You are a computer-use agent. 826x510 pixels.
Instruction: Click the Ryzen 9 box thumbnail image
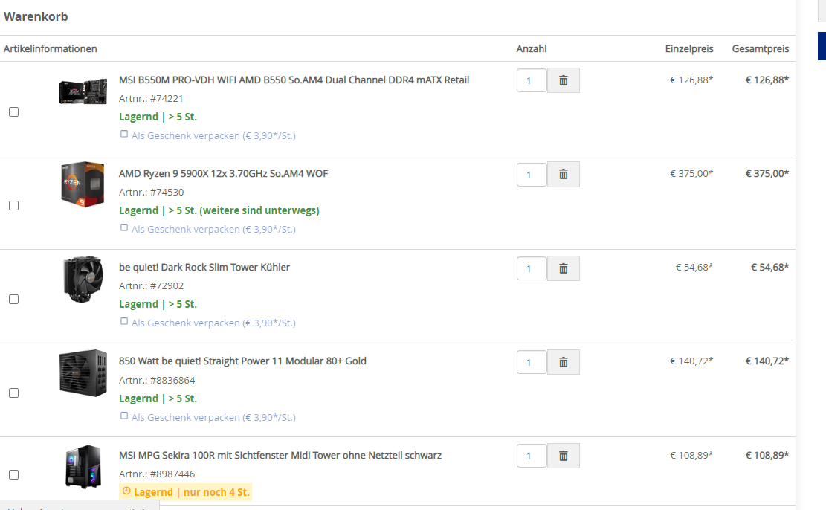point(83,184)
